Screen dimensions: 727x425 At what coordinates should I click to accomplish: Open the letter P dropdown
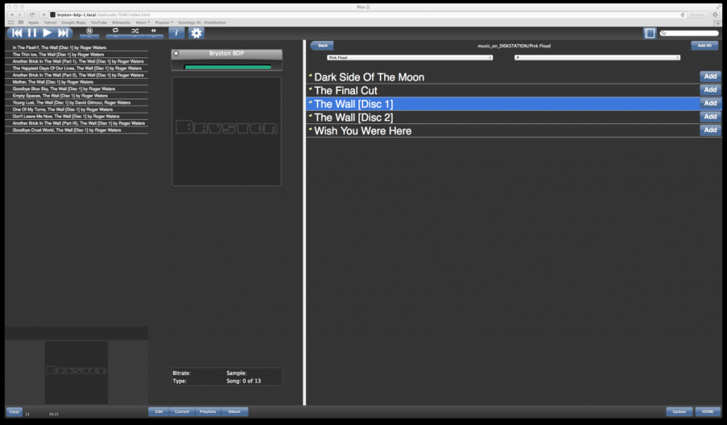pyautogui.click(x=597, y=57)
